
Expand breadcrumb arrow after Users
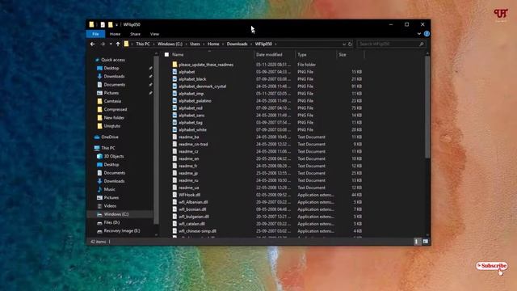click(204, 44)
